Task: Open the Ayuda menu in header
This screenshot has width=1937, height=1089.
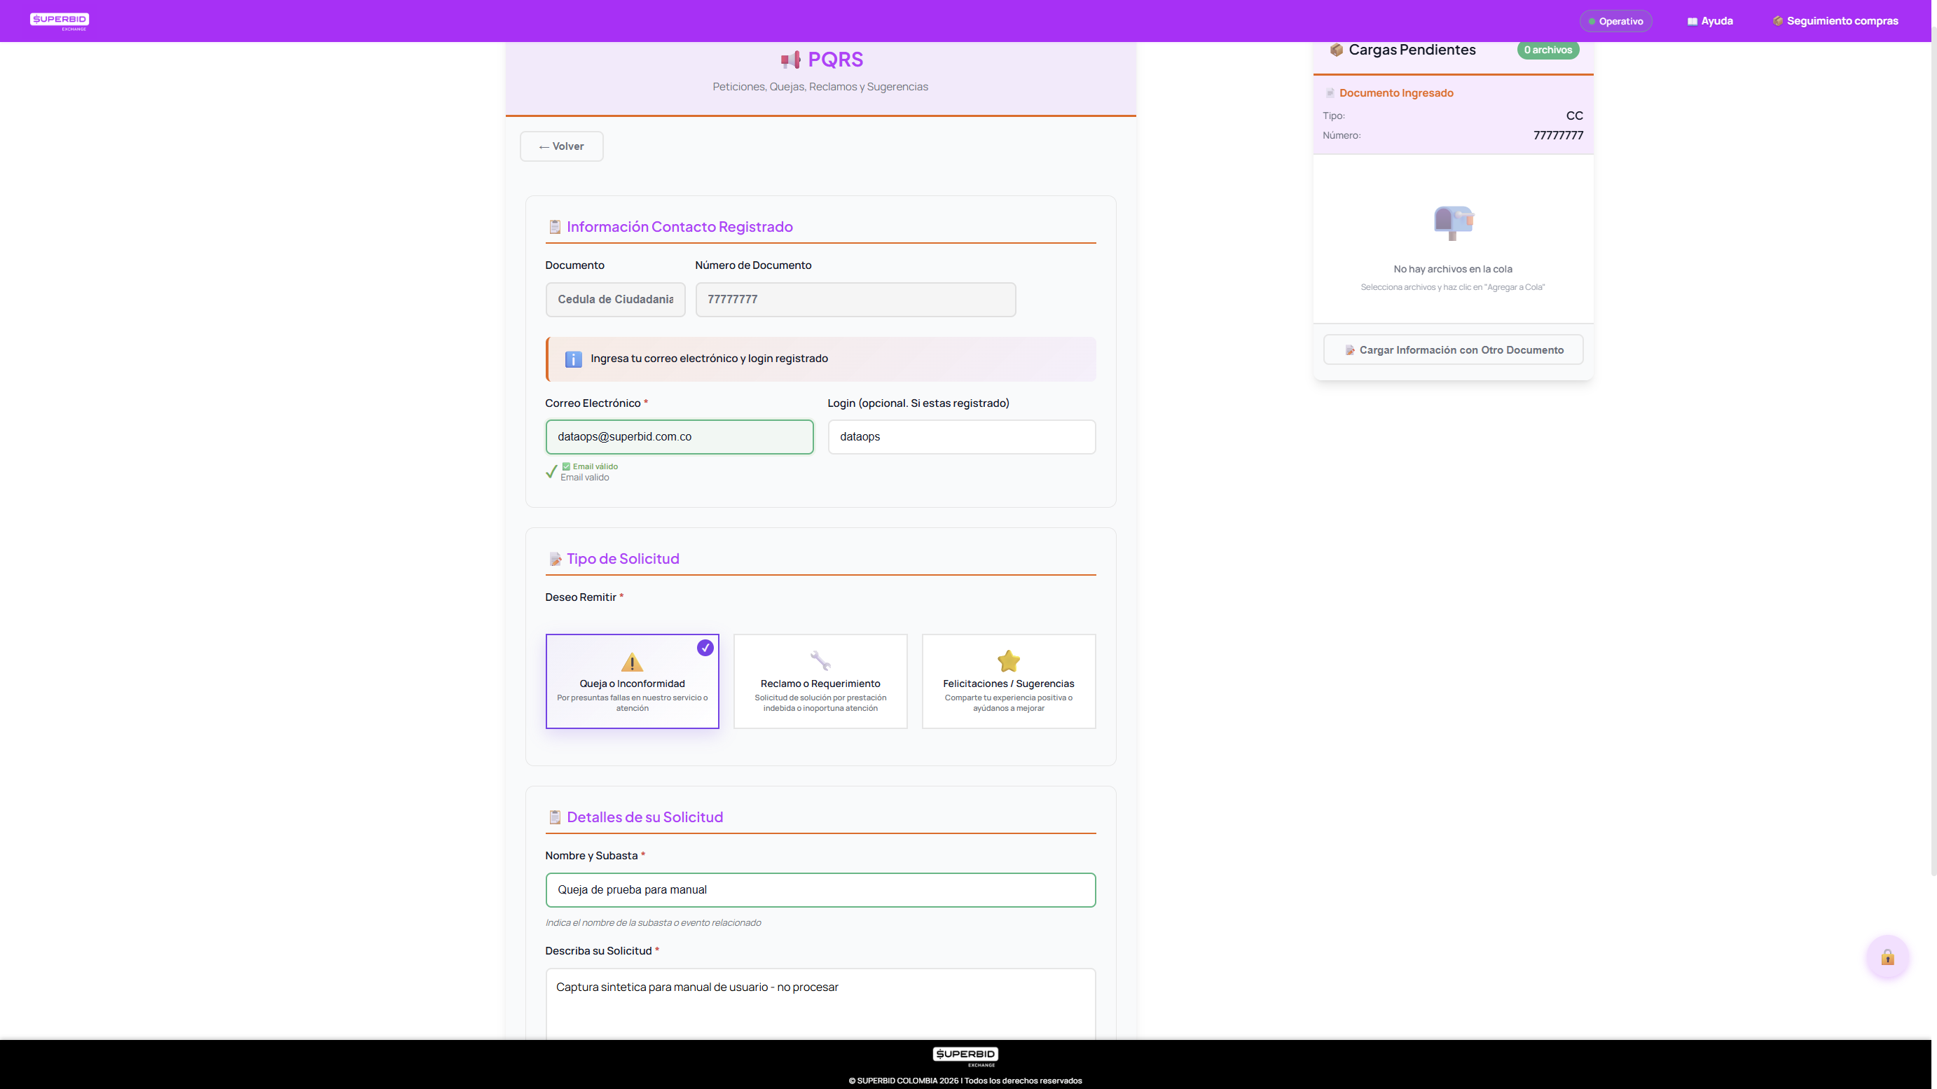Action: pos(1710,21)
